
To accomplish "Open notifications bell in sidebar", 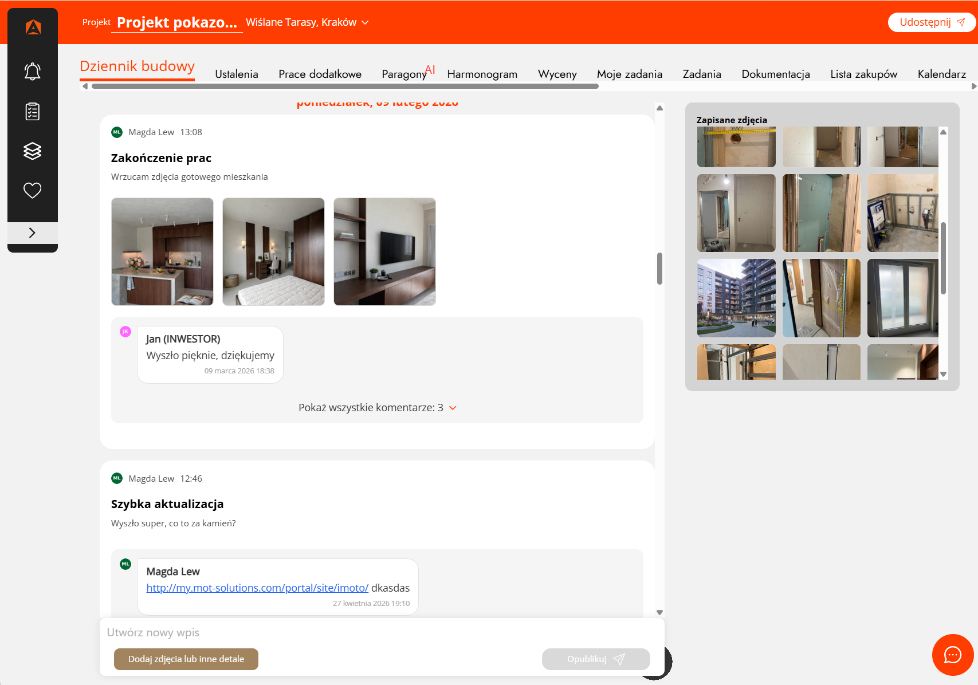I will [33, 72].
